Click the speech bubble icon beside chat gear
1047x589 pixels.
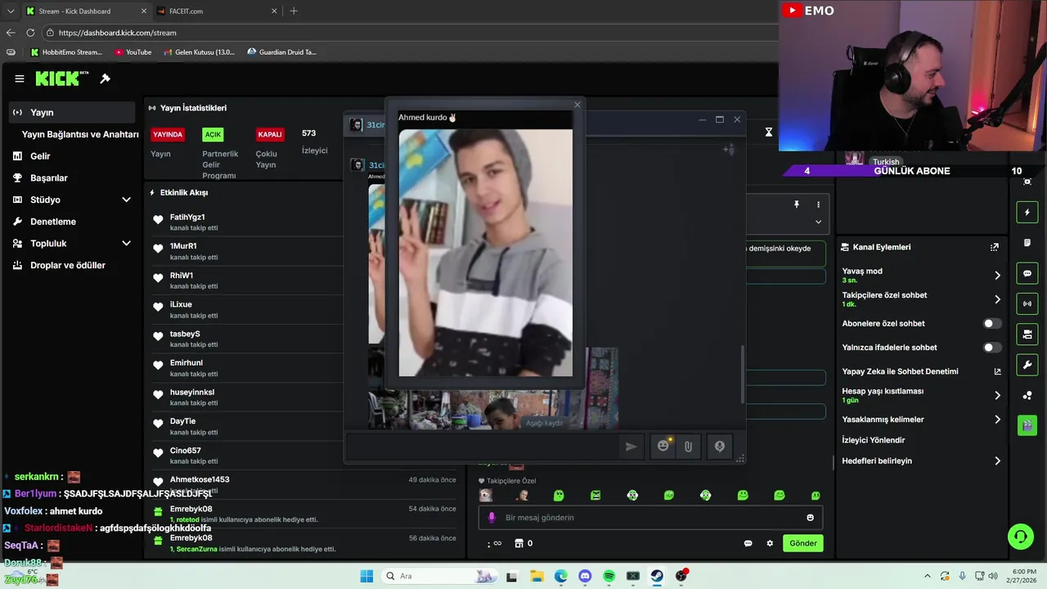coord(748,543)
